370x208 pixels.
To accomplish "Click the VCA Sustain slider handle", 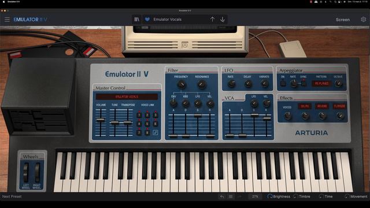I will coord(254,116).
